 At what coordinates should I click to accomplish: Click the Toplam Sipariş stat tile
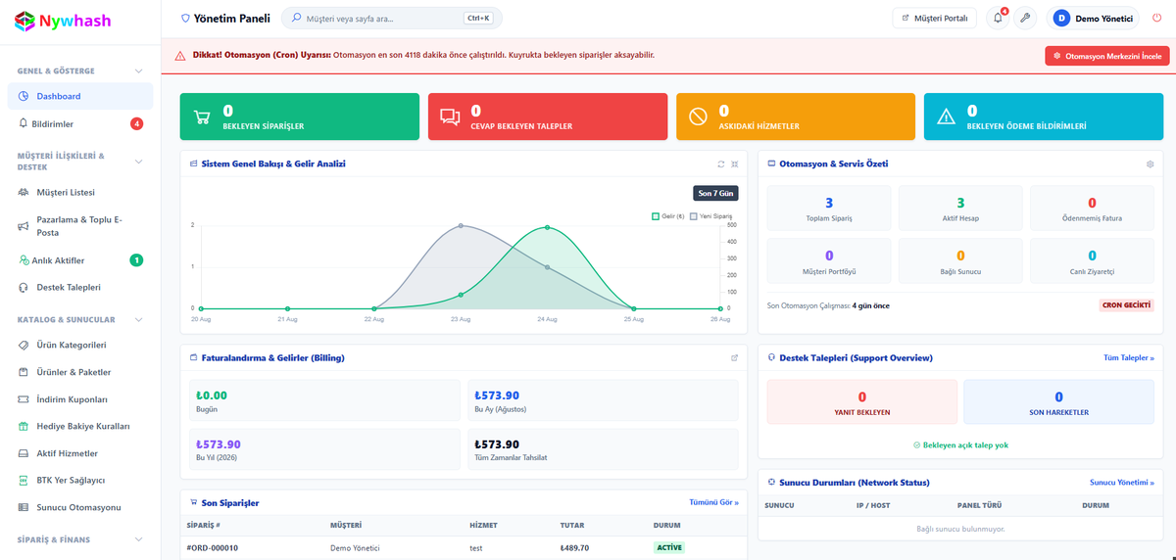(829, 209)
